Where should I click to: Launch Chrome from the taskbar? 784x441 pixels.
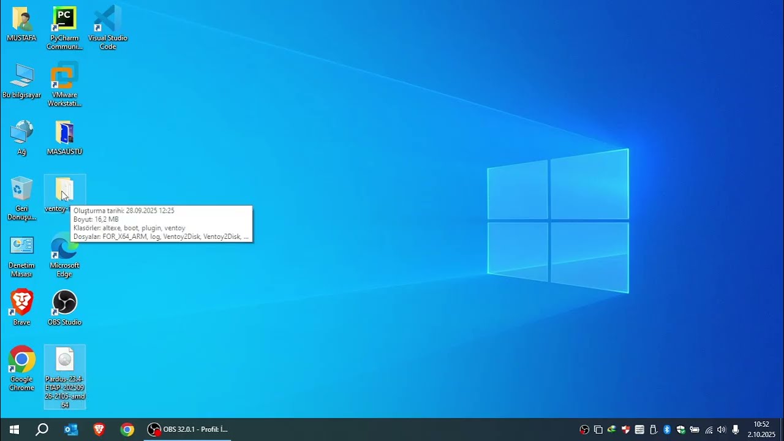127,429
